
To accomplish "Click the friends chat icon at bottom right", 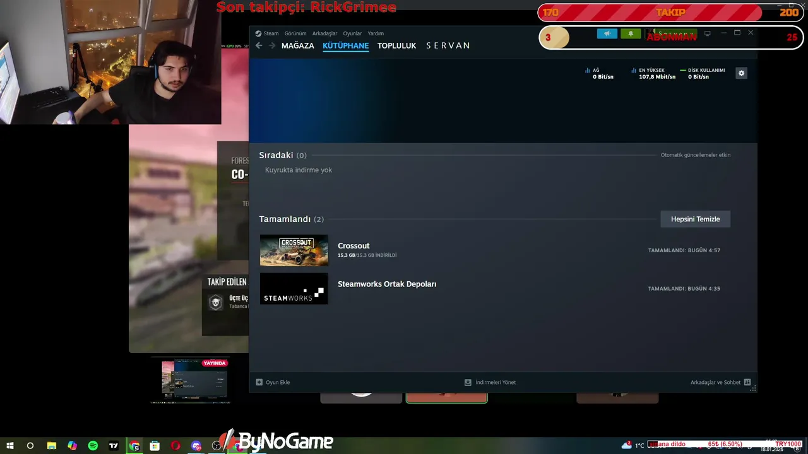I will pyautogui.click(x=747, y=382).
